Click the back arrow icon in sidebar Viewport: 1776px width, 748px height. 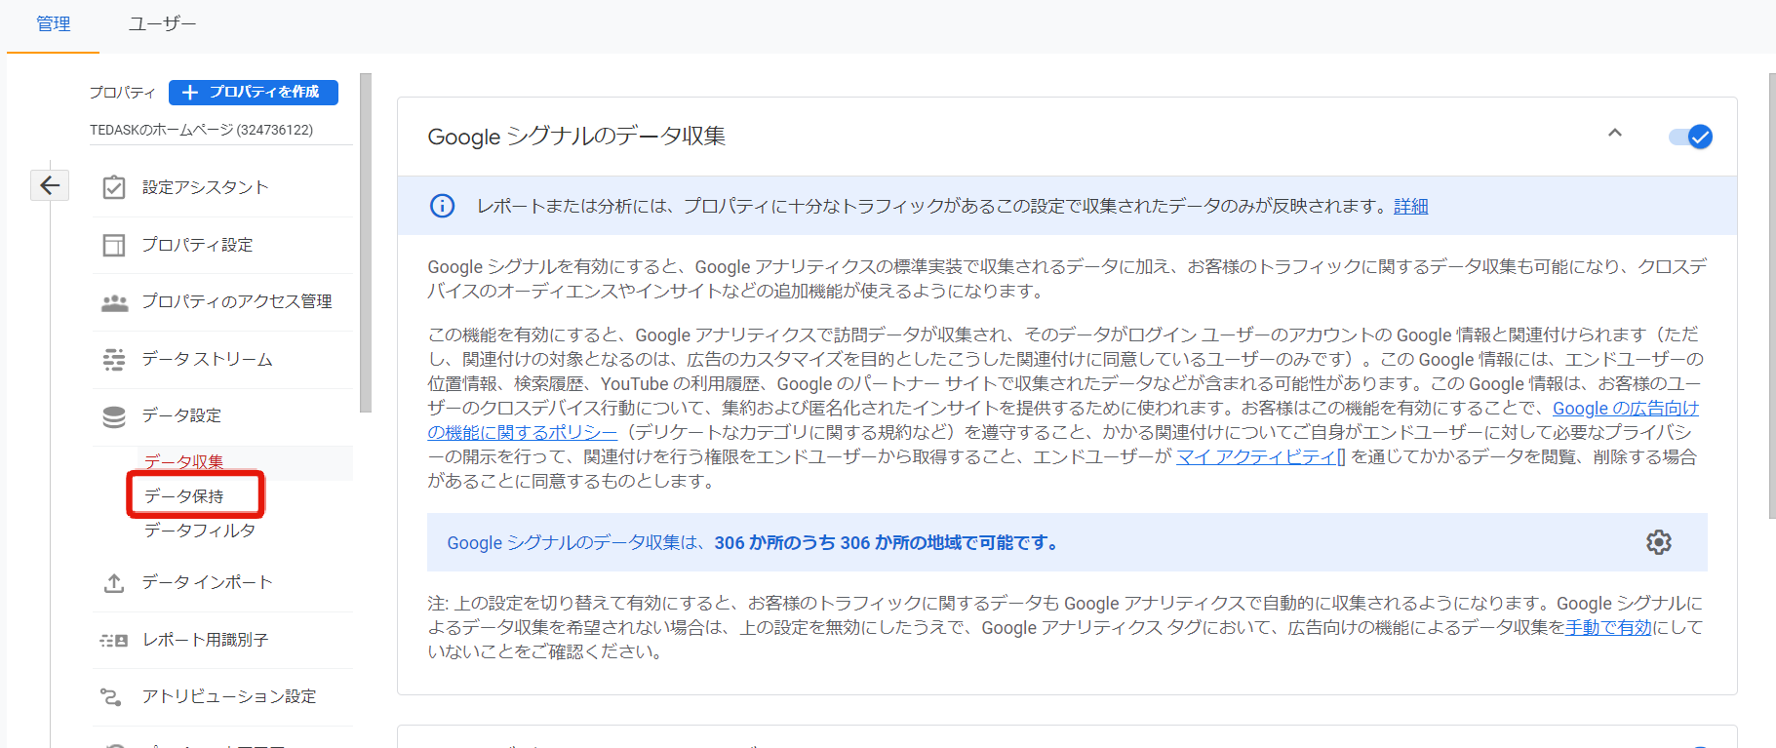pyautogui.click(x=50, y=185)
